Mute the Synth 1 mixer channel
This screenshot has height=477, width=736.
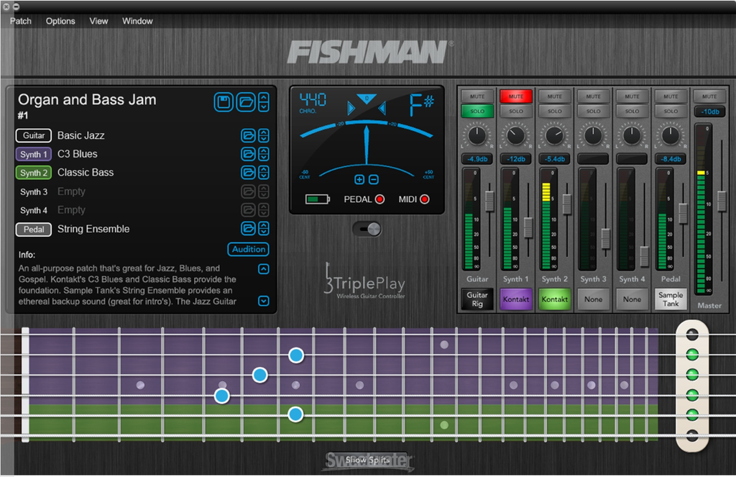click(515, 94)
